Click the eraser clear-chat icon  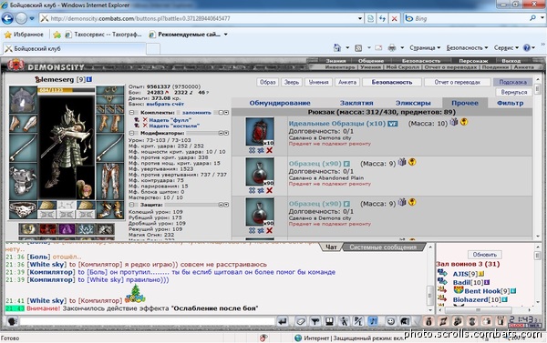tap(300, 321)
